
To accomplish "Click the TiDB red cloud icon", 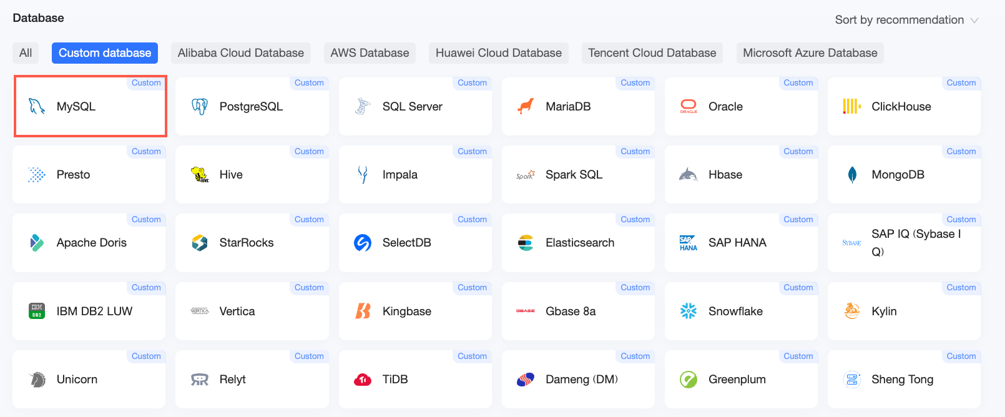I will tap(363, 380).
